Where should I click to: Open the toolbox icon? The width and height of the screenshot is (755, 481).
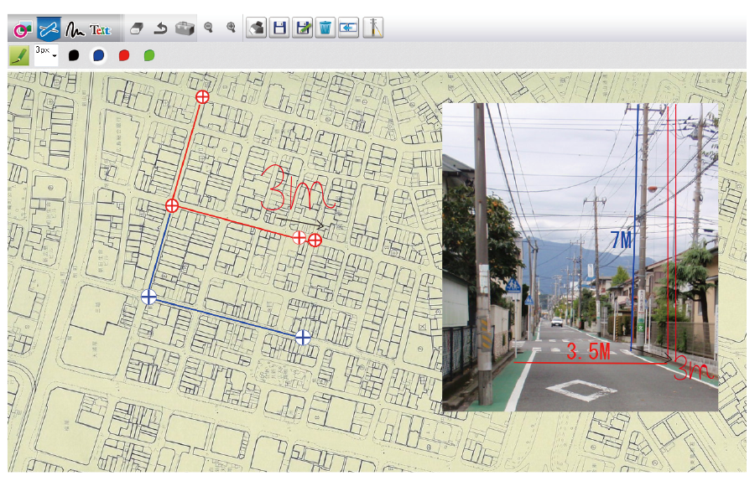click(x=185, y=28)
